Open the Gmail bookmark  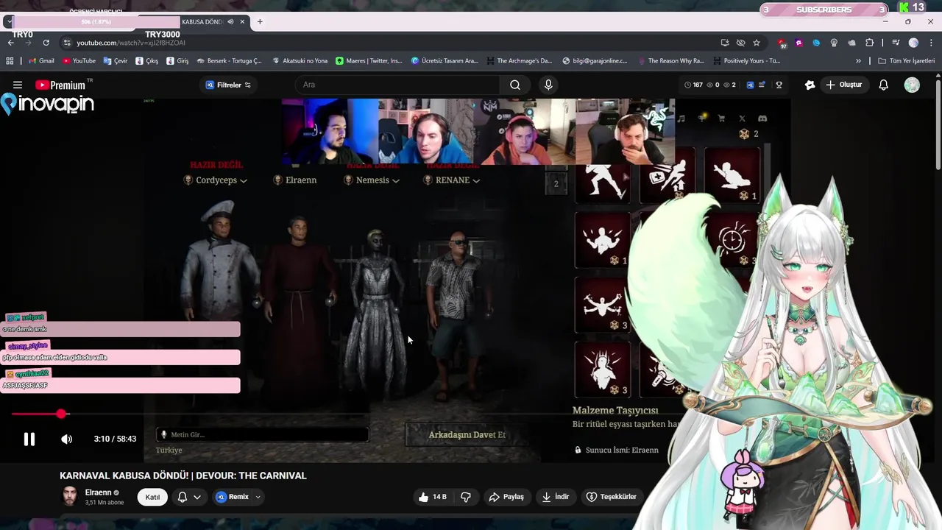pos(40,61)
